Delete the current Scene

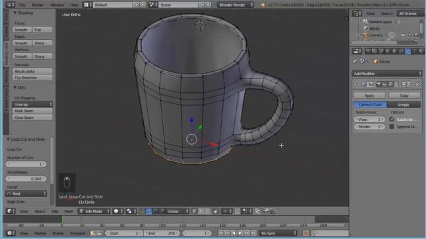[x=208, y=5]
